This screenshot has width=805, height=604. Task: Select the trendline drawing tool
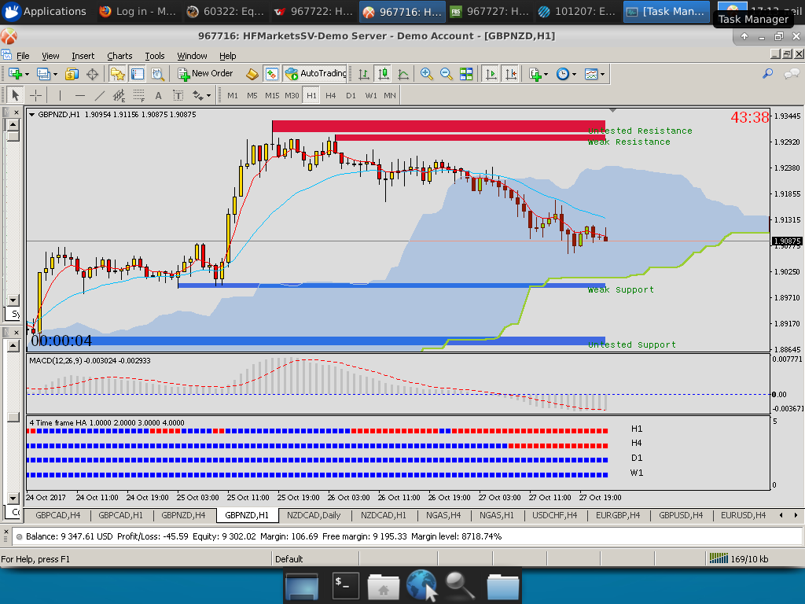pyautogui.click(x=100, y=95)
